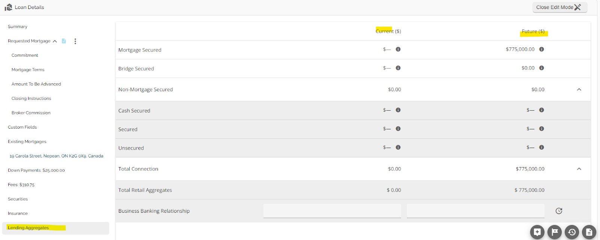Open the sparkle comment floating button
The image size is (600, 240).
coord(537,232)
